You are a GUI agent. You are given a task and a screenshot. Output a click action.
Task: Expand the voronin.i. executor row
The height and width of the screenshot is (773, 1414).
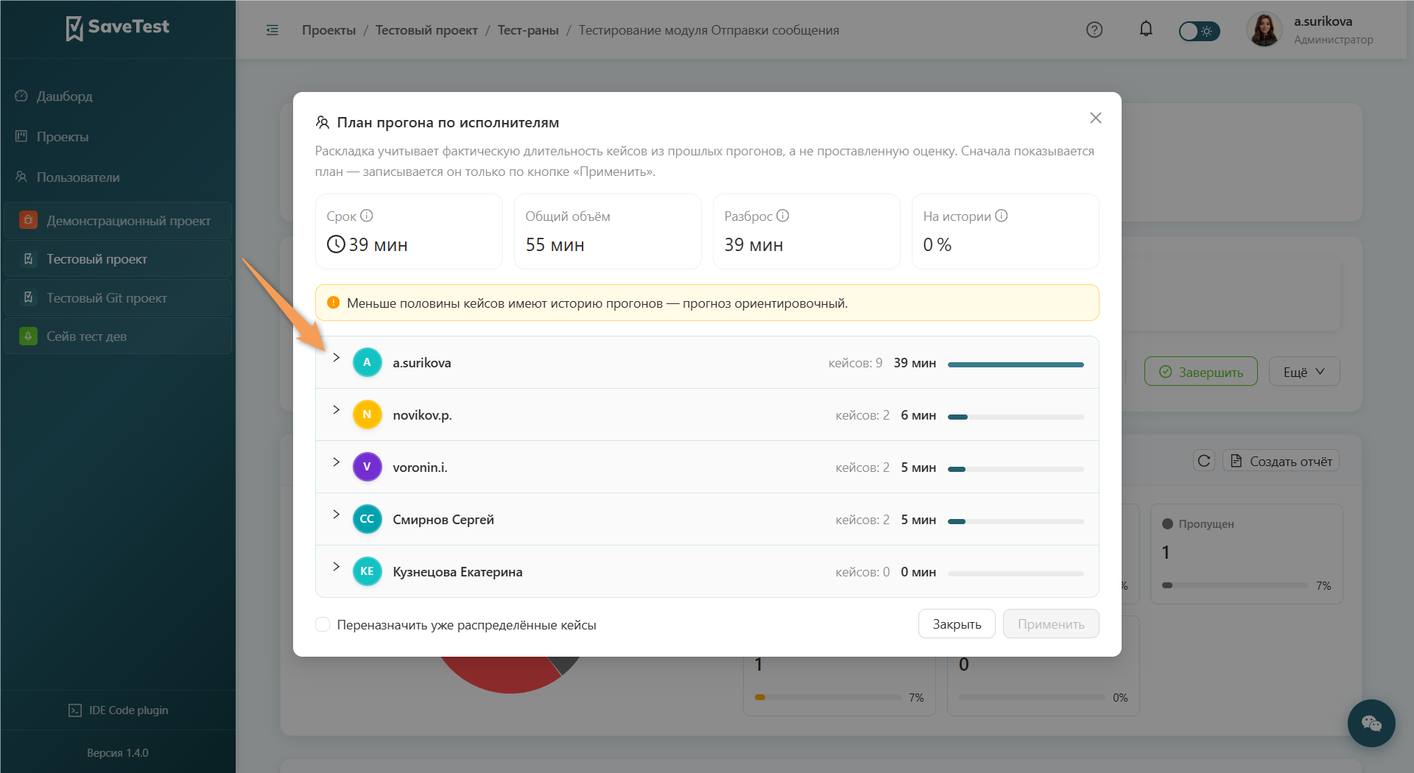pos(336,462)
